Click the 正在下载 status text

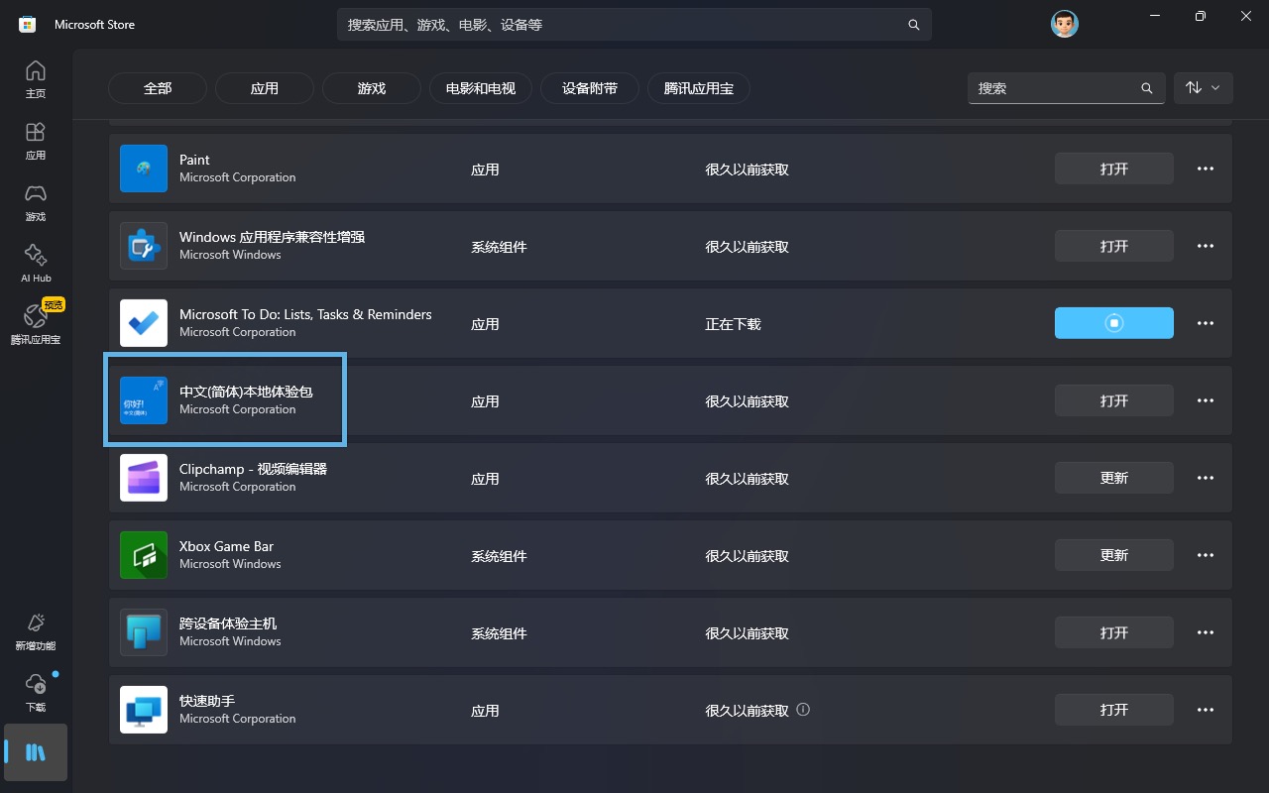[733, 324]
